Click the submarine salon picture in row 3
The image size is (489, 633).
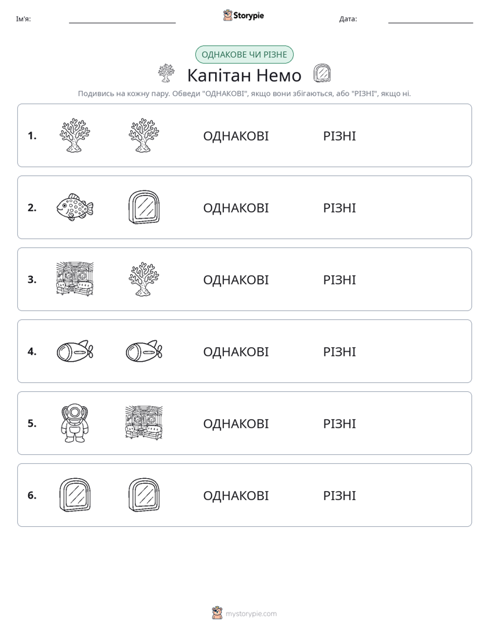75,279
